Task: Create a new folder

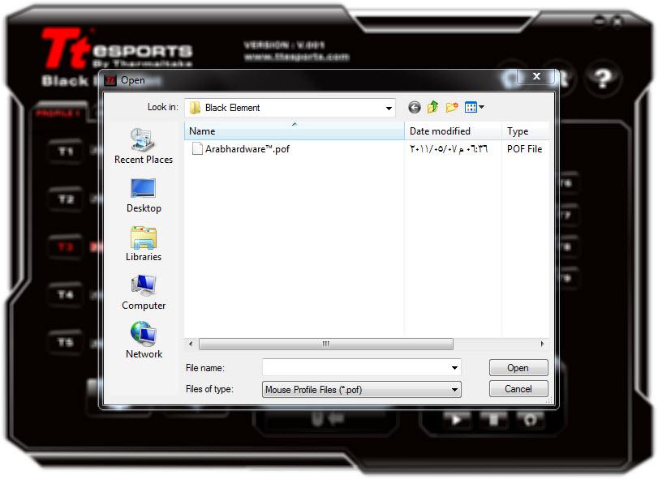Action: tap(452, 107)
